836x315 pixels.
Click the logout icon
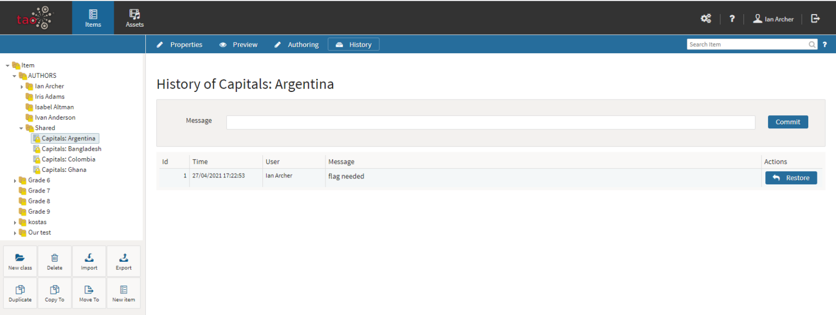click(815, 18)
